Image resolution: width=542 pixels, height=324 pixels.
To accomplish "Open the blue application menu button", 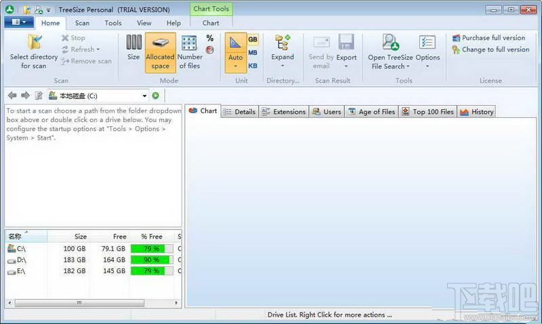I will [x=19, y=22].
